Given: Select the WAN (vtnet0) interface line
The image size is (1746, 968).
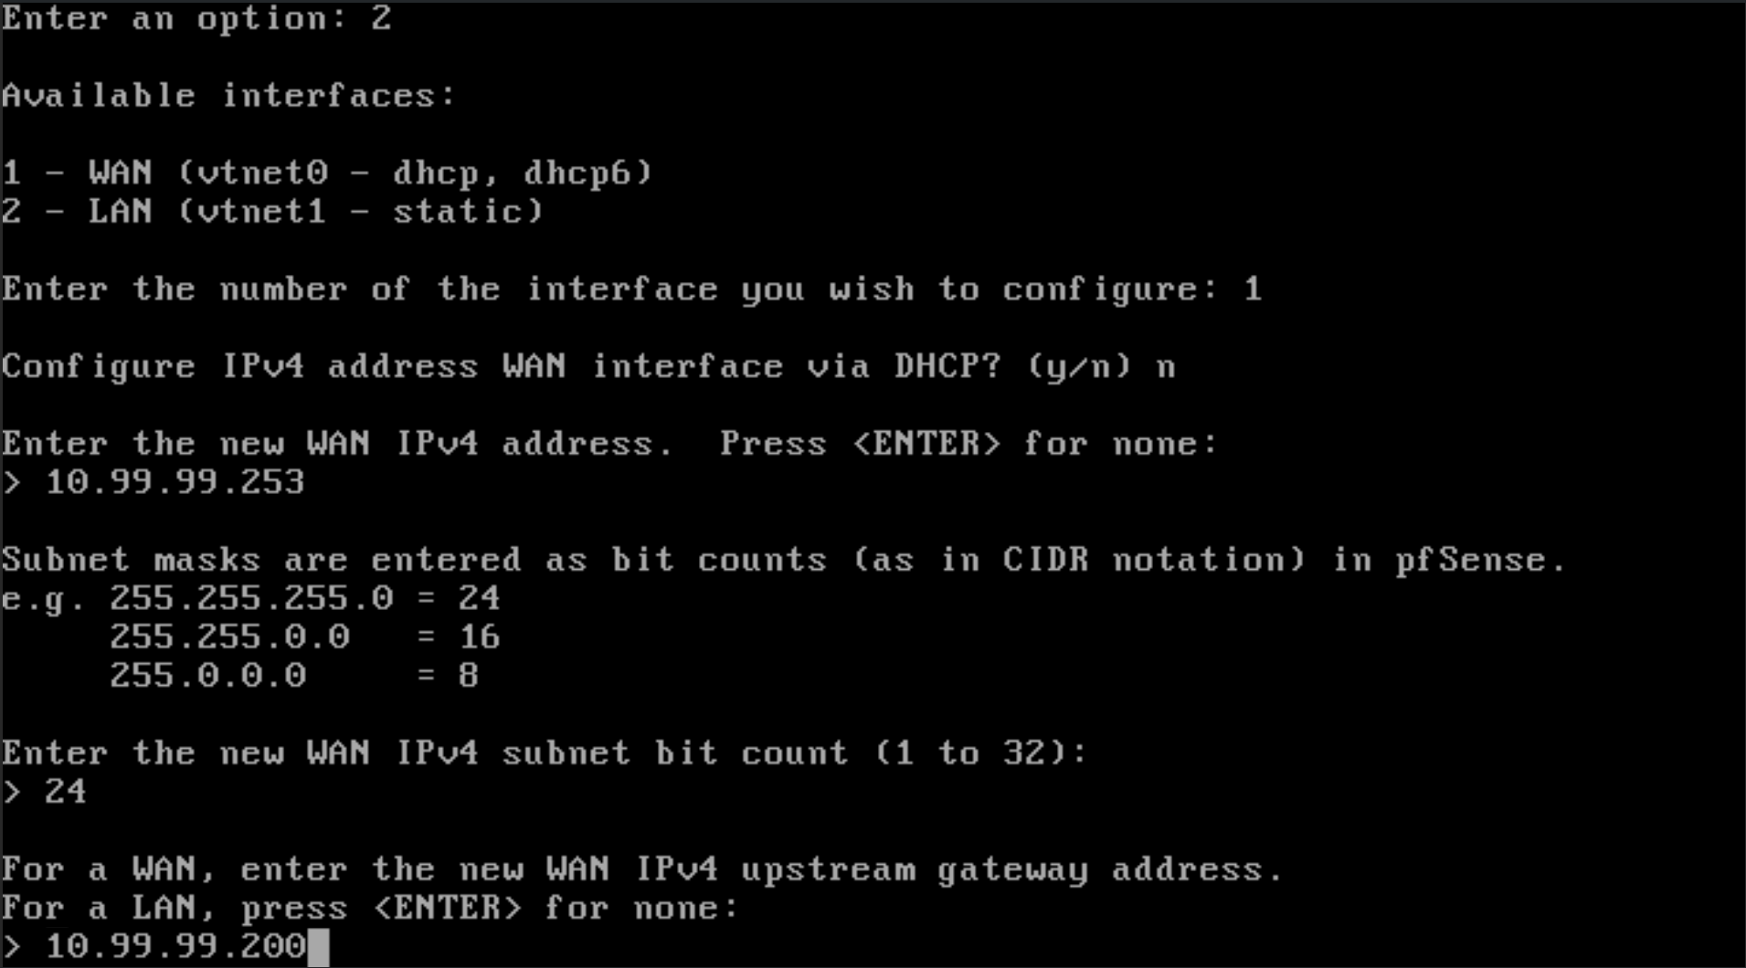Looking at the screenshot, I should [327, 173].
